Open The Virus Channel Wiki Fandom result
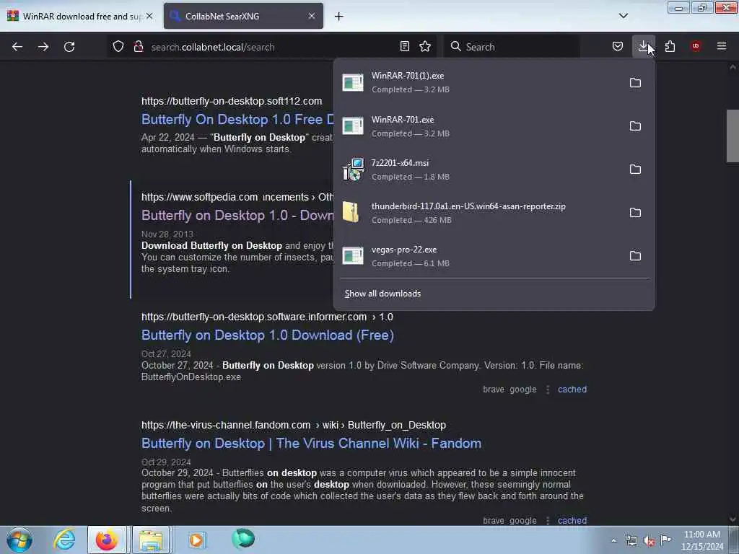 coord(312,444)
